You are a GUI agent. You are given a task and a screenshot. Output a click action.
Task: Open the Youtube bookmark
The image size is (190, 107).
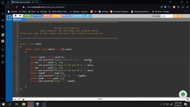click(12, 12)
